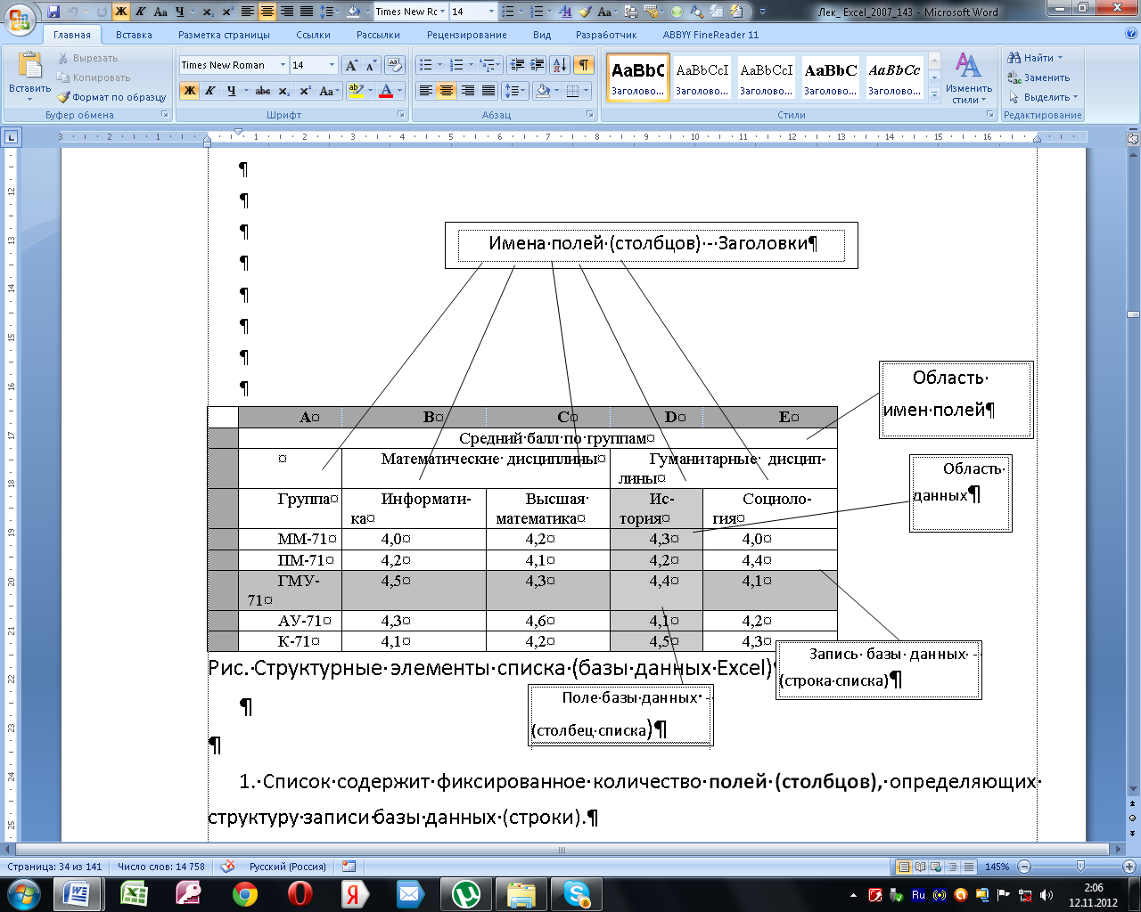1141x912 pixels.
Task: Open Excel from the taskbar
Action: pyautogui.click(x=133, y=893)
